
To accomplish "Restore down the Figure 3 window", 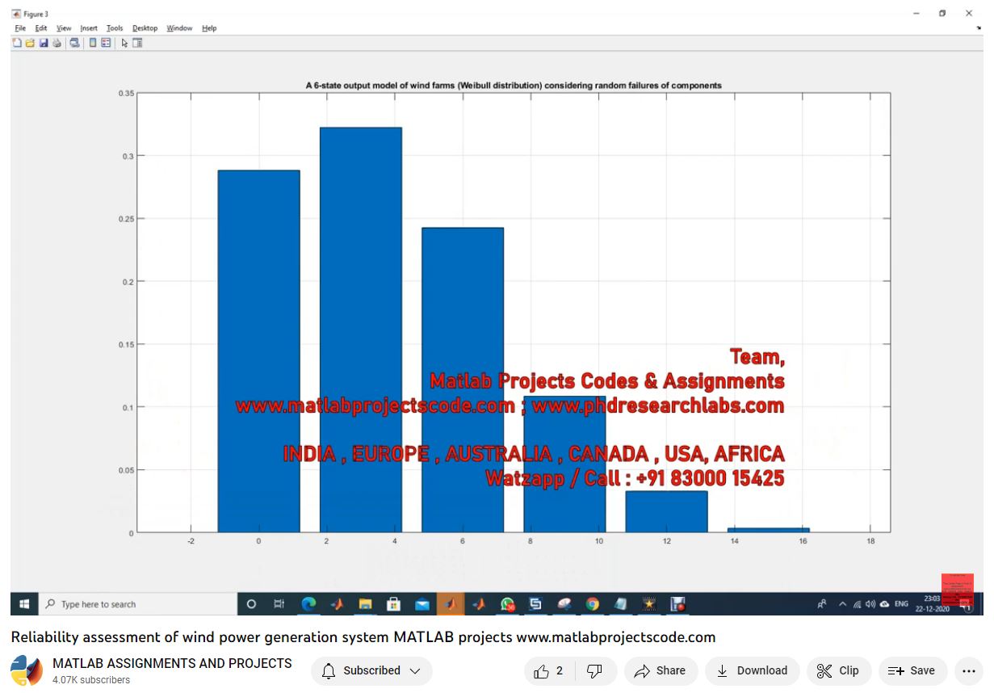I will click(942, 14).
